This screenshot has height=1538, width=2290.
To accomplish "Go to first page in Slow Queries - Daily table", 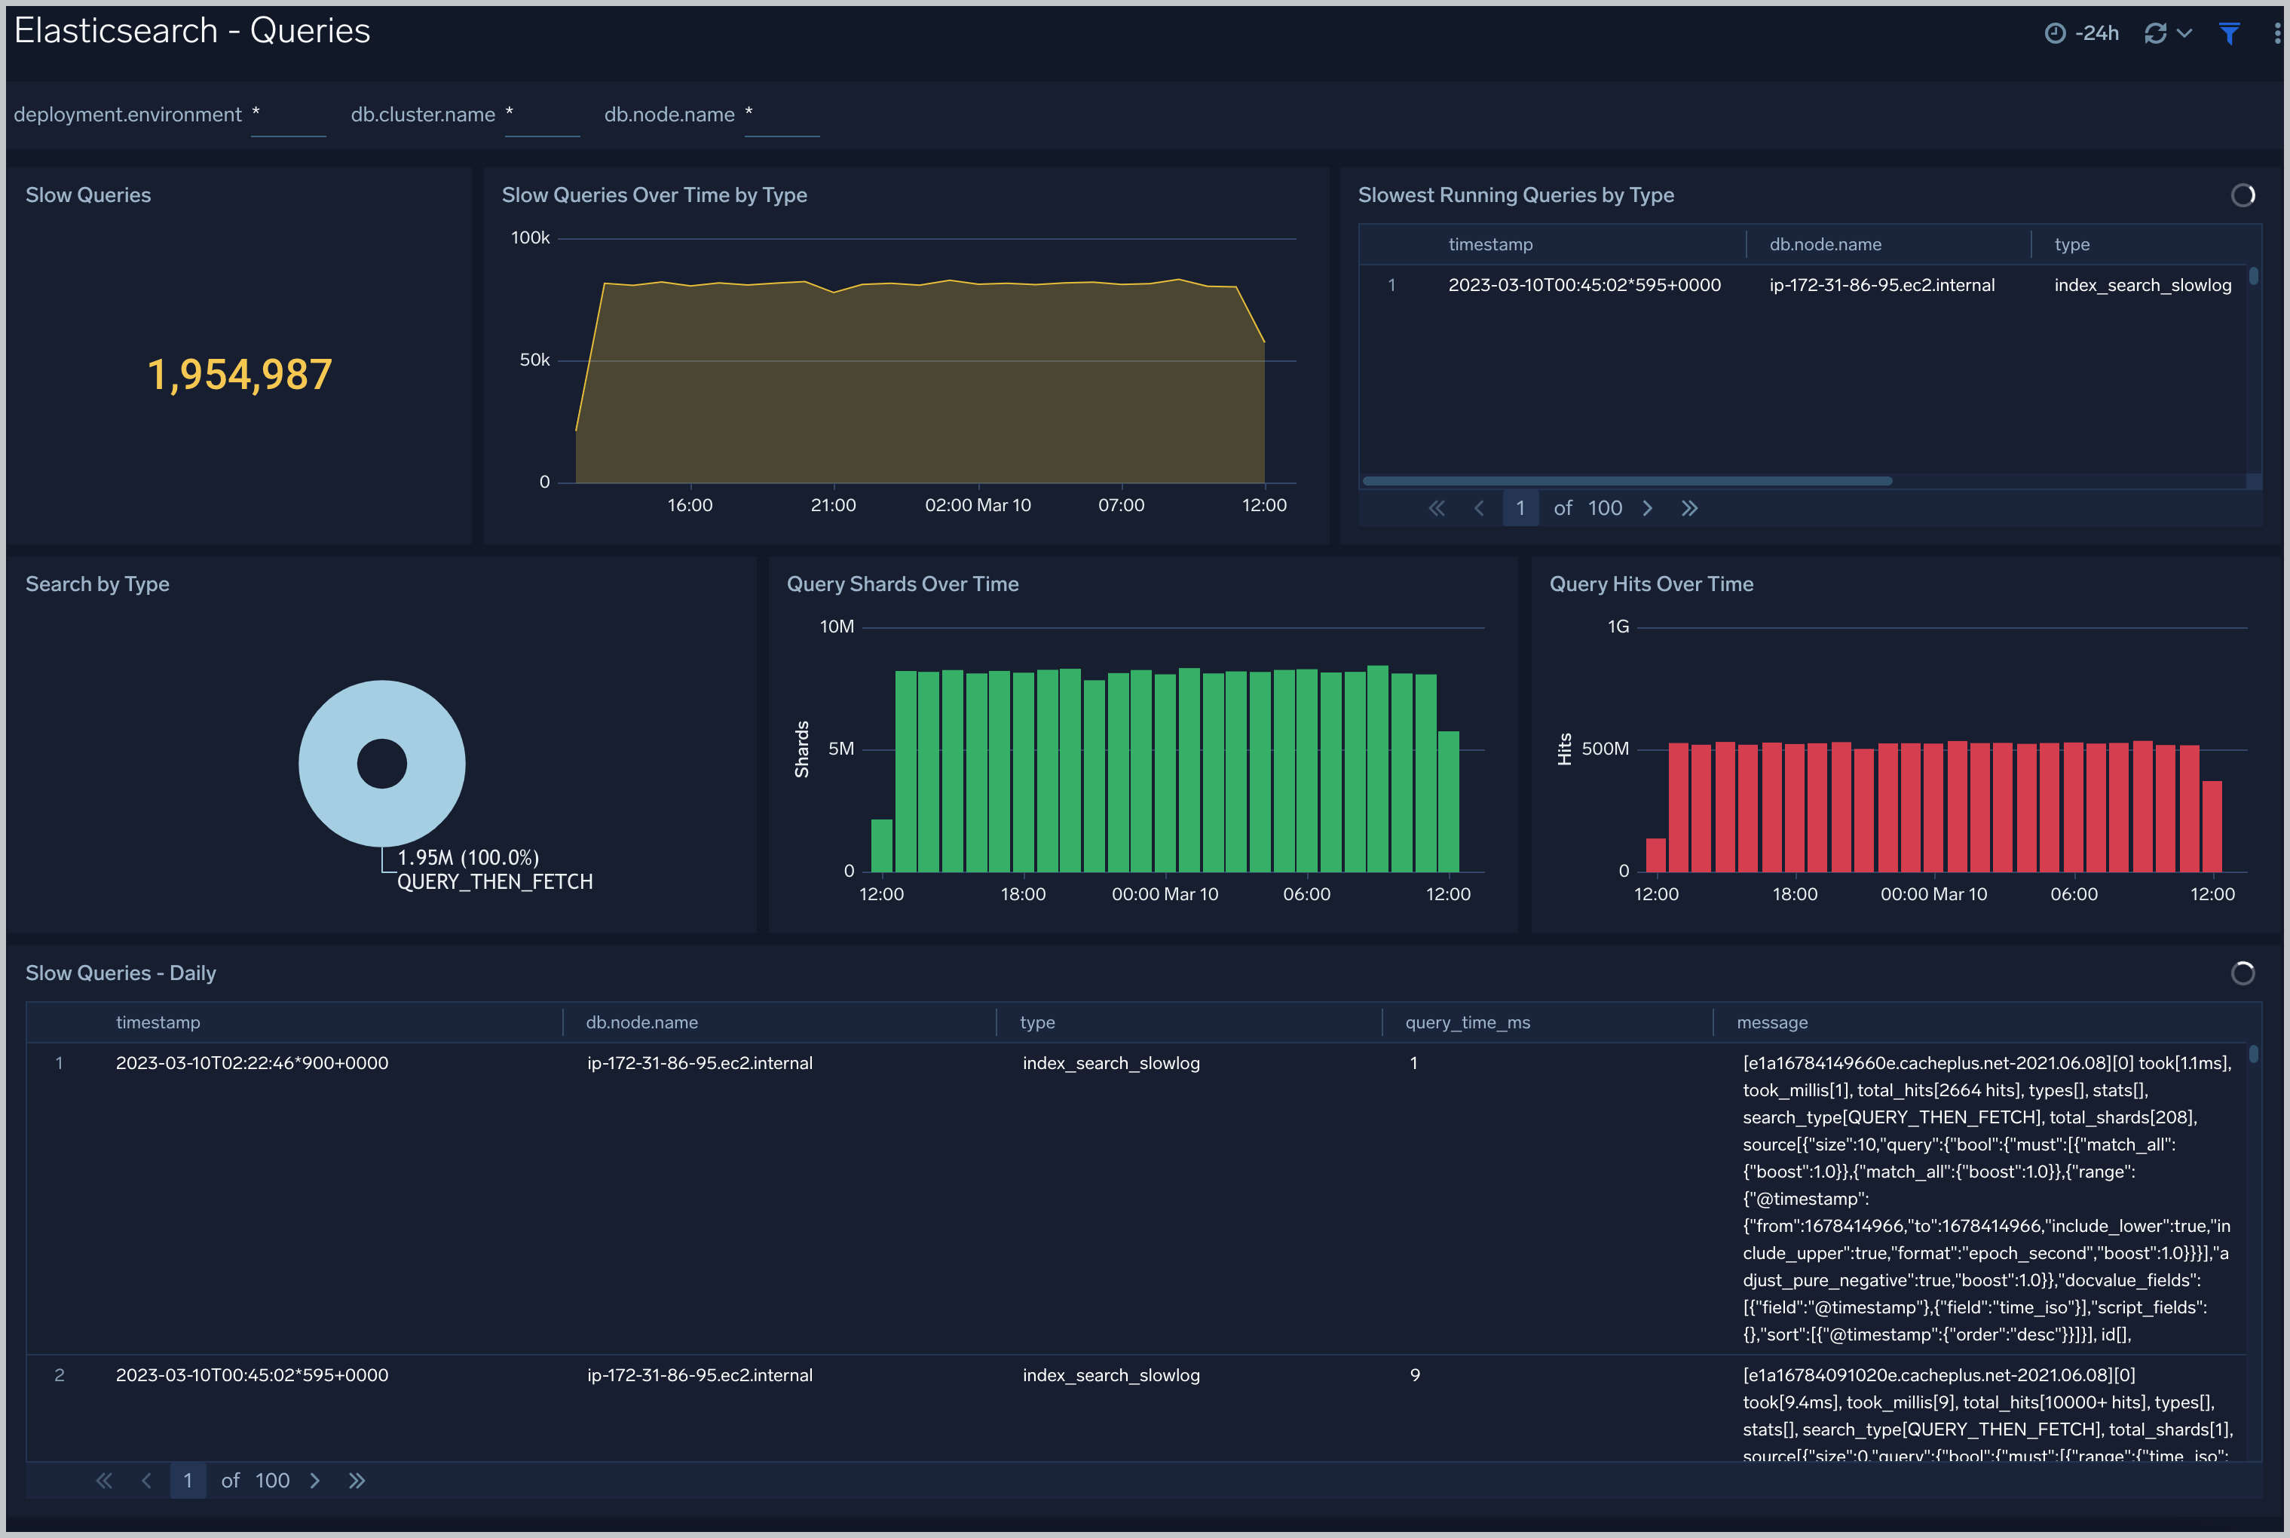I will click(104, 1481).
